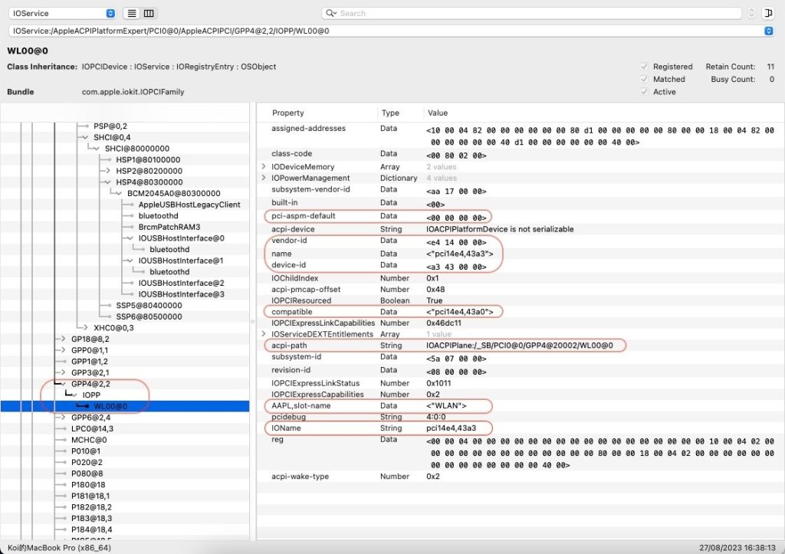Expand the GPP6@2,4 node
785x554 pixels.
63,418
